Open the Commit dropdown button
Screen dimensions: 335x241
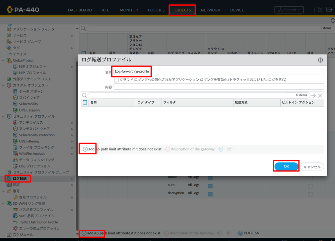coord(289,10)
